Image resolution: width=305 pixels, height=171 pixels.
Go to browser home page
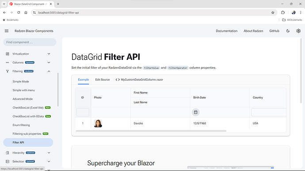coord(26,13)
